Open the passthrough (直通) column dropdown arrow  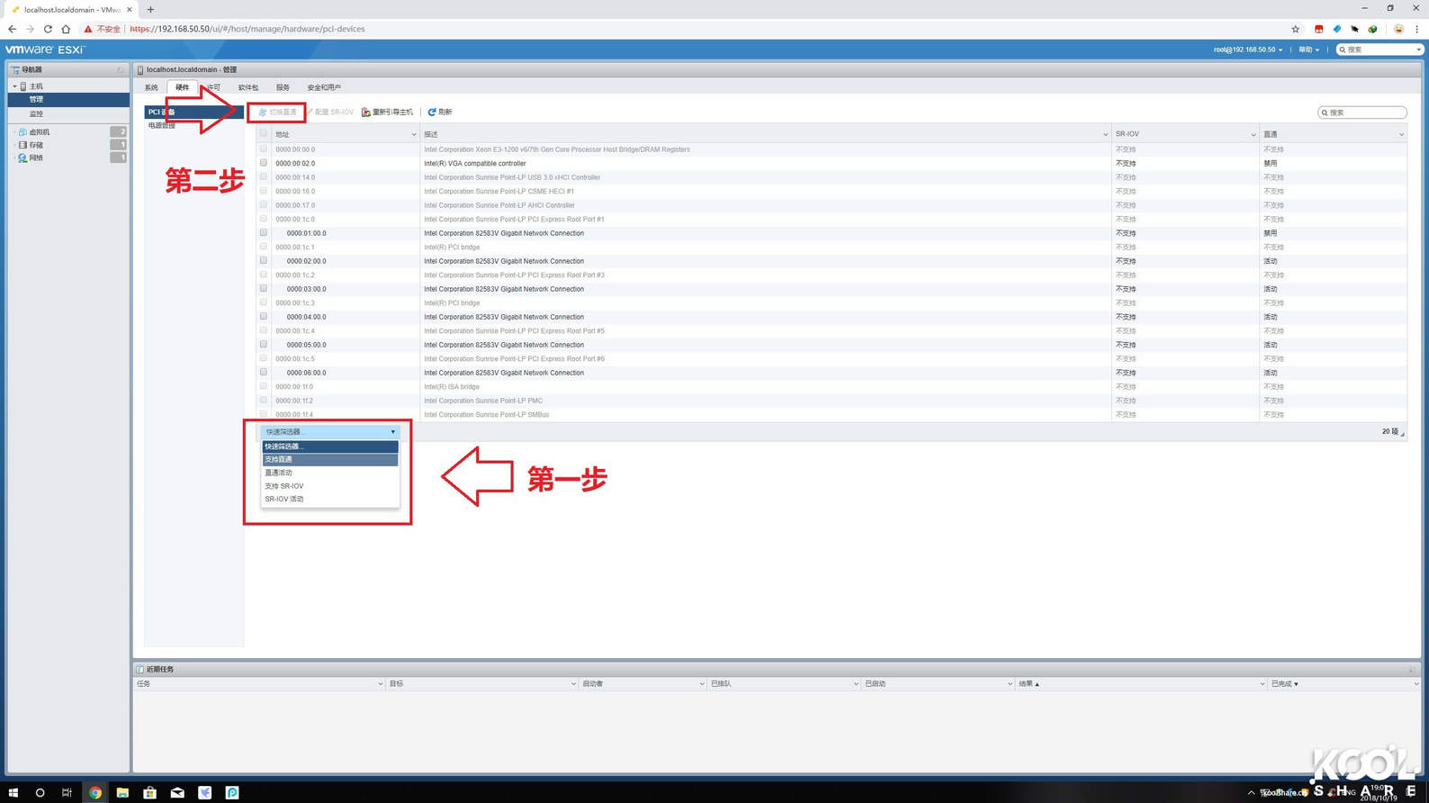click(1401, 134)
